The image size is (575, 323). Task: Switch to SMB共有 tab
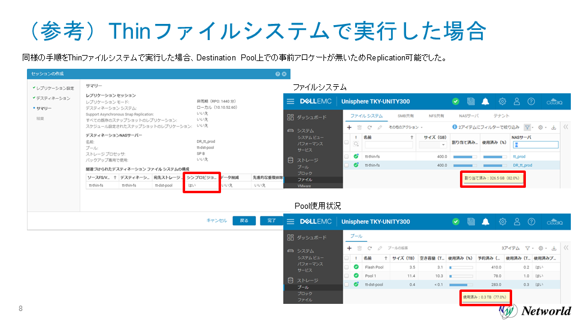click(x=405, y=115)
